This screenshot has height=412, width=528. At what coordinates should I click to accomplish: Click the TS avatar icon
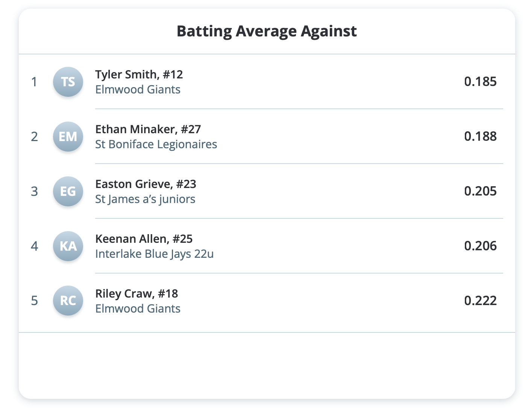click(68, 81)
